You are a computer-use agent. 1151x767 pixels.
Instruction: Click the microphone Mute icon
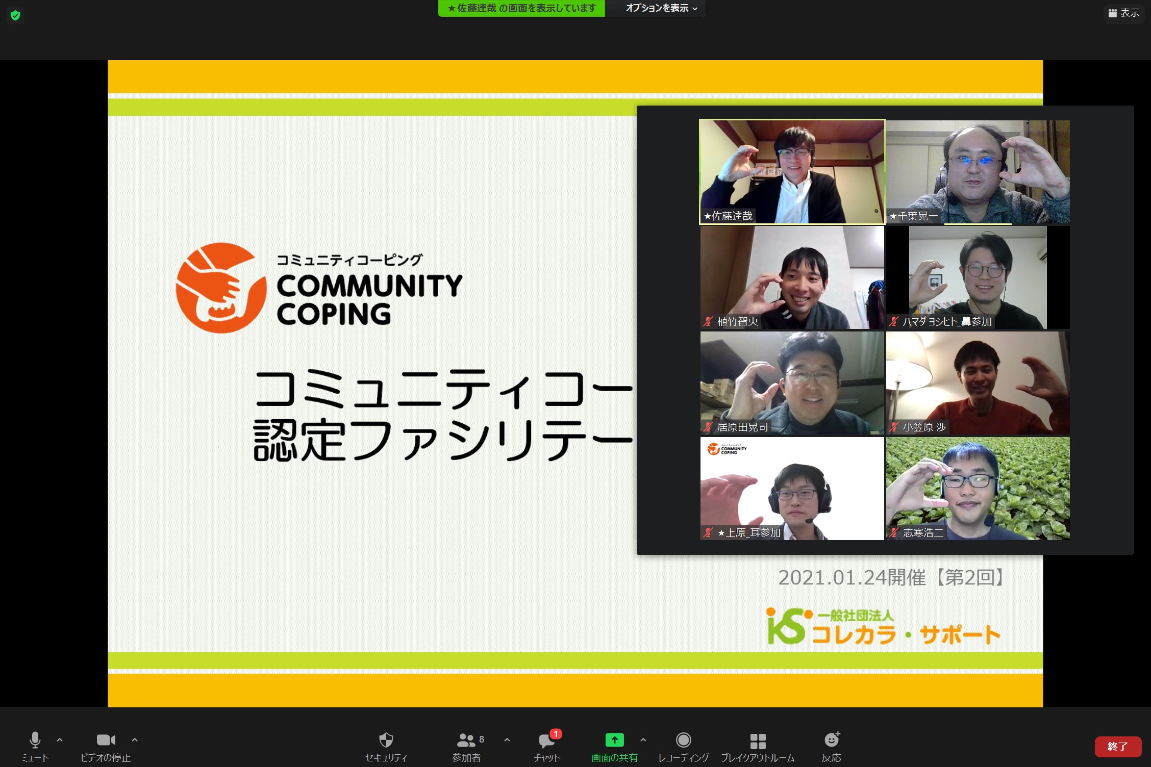35,740
